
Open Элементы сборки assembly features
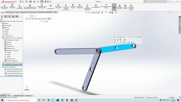coord(73,6)
